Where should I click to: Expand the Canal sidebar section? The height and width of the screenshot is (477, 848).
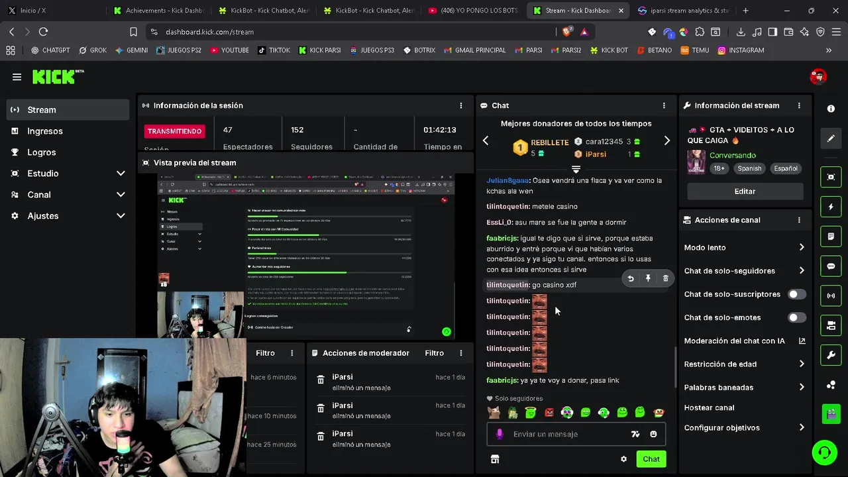(121, 195)
